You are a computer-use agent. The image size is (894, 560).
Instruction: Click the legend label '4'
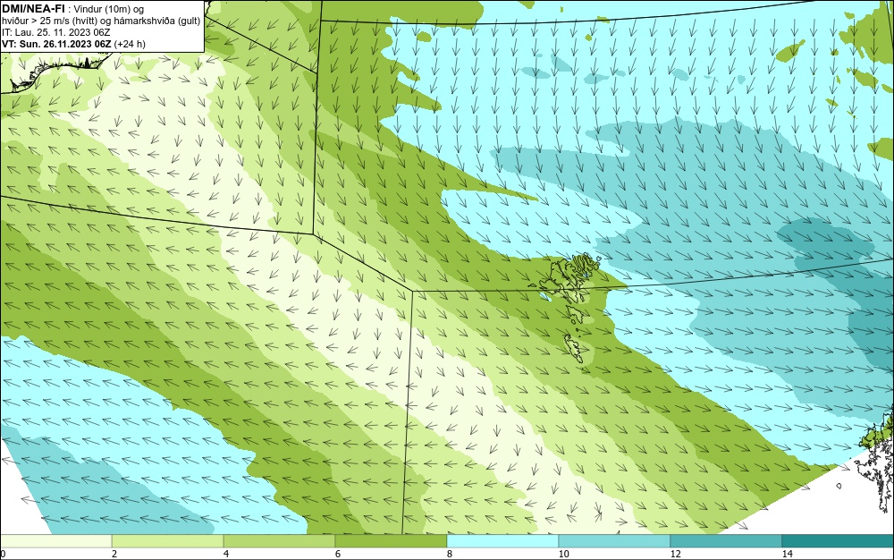(226, 554)
